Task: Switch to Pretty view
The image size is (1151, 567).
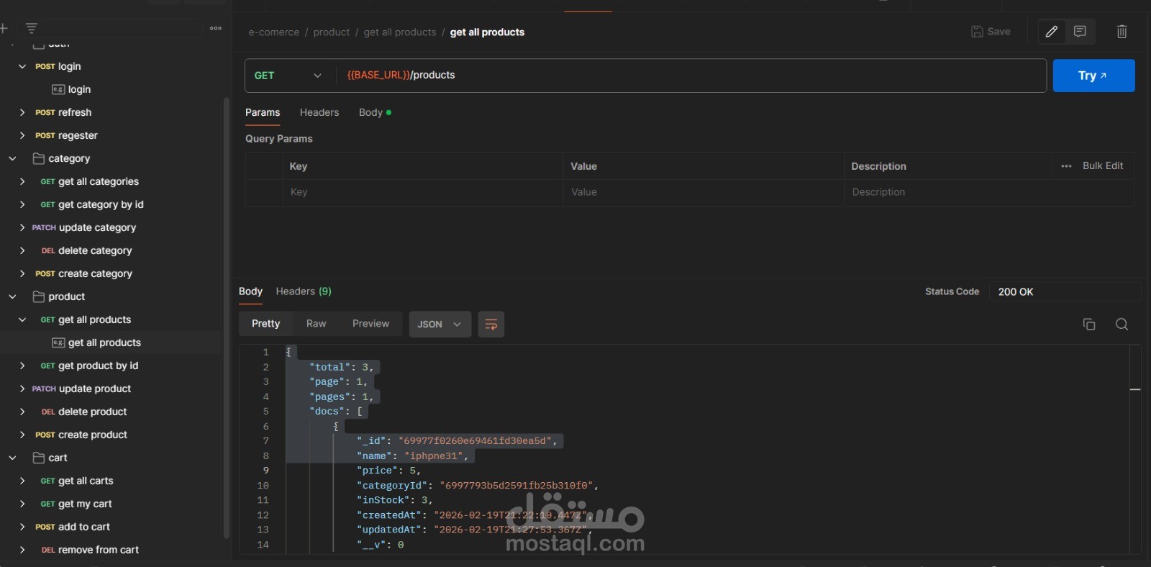Action: coord(265,324)
